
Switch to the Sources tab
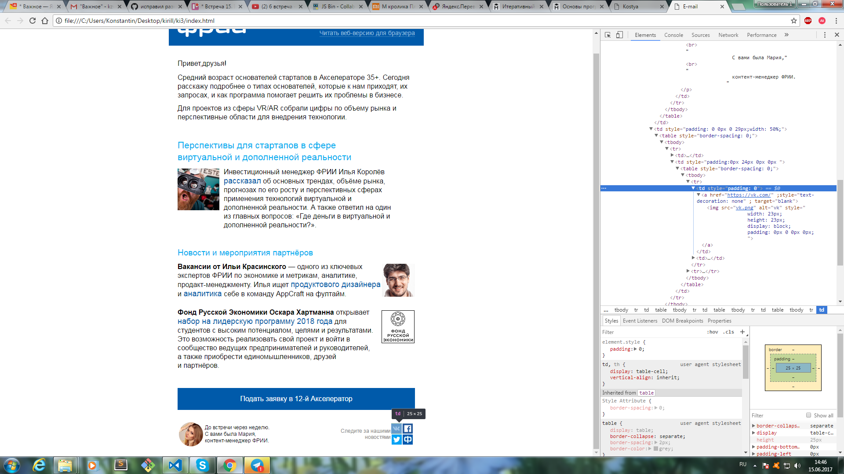click(700, 35)
